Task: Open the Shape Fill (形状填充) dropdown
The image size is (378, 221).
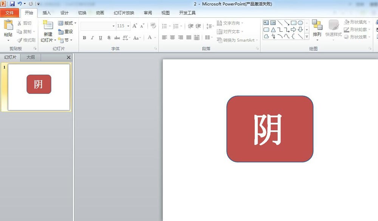Action: coord(357,22)
